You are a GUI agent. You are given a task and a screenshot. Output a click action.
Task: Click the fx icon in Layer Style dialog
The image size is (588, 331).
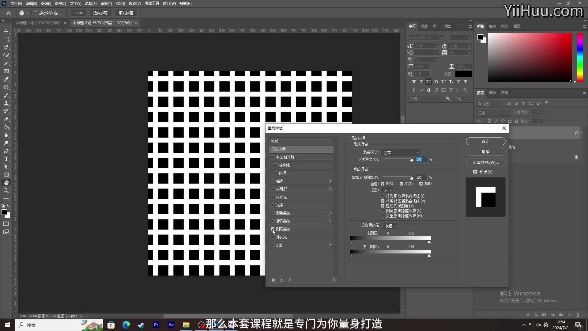tap(274, 280)
